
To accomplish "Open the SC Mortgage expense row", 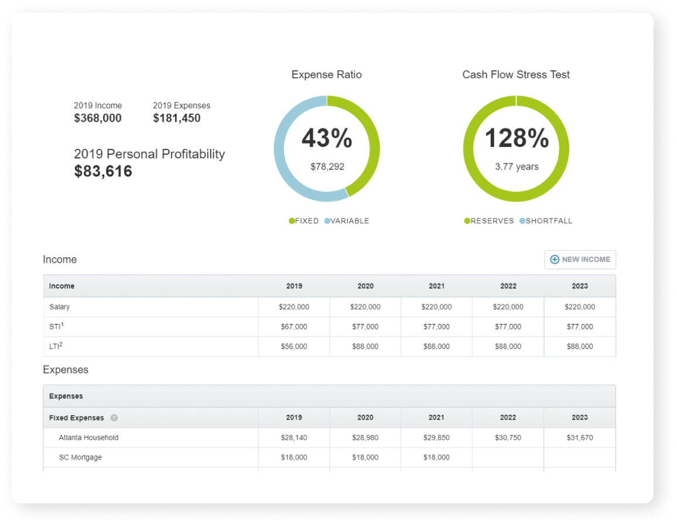I will pyautogui.click(x=80, y=457).
